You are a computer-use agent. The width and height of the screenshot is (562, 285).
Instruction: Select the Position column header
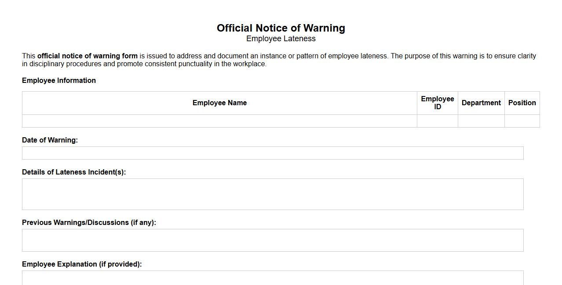[522, 103]
